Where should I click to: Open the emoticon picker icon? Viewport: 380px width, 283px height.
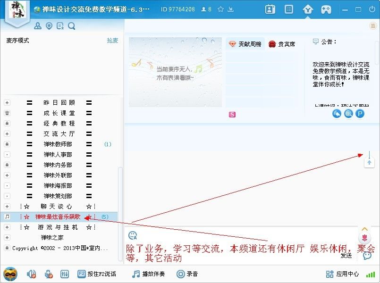point(133,235)
